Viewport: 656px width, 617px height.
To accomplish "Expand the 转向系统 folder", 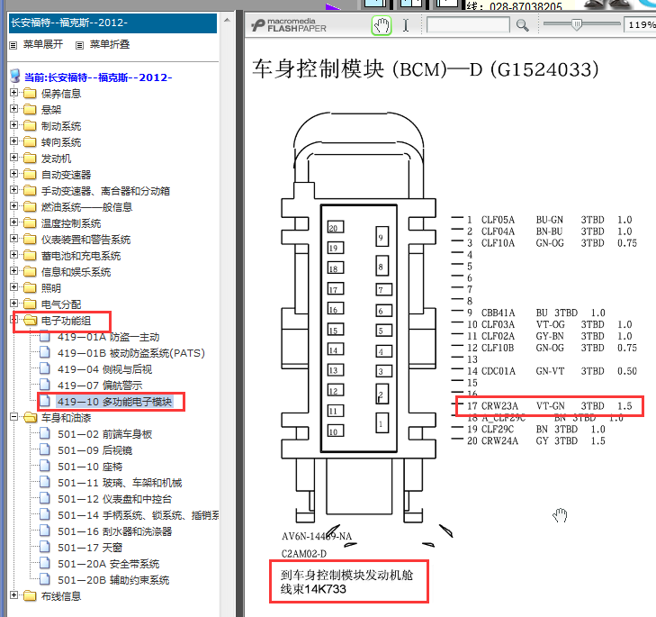I will (13, 141).
